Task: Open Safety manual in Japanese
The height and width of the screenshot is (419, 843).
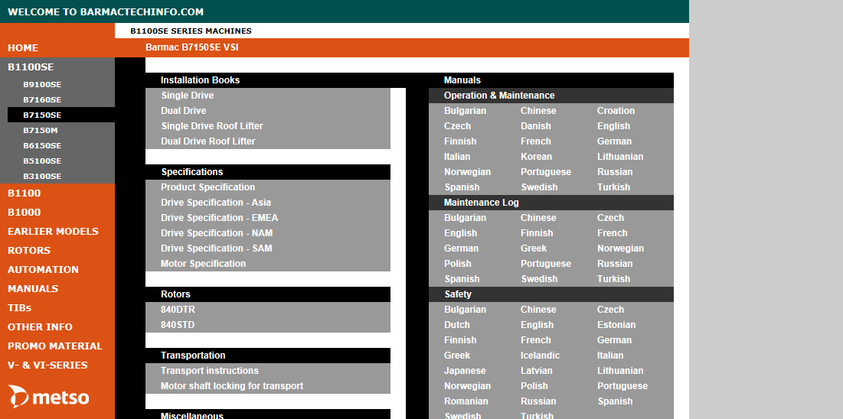Action: [465, 371]
